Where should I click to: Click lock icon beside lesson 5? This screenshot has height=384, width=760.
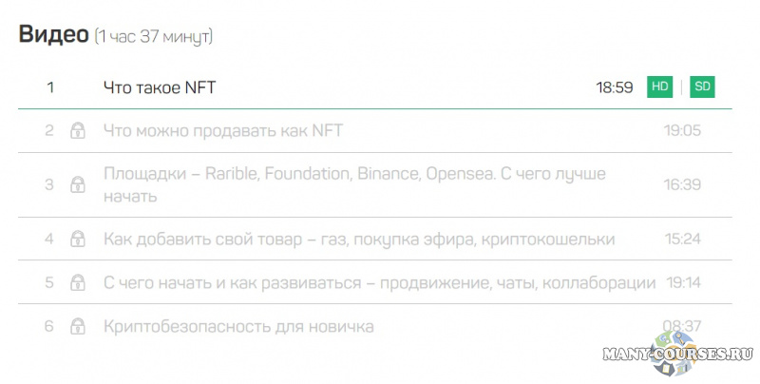(x=78, y=283)
